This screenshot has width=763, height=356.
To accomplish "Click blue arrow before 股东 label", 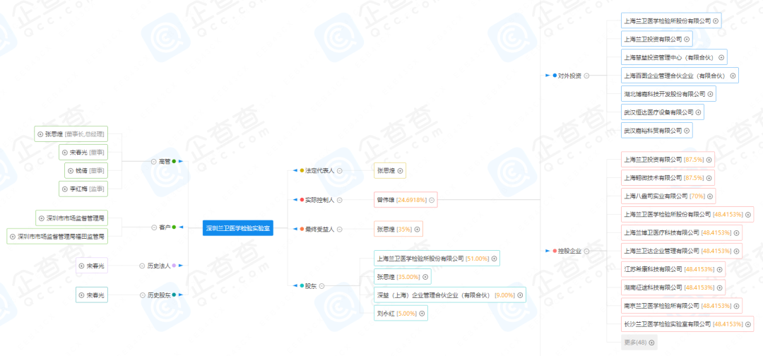I will [295, 286].
